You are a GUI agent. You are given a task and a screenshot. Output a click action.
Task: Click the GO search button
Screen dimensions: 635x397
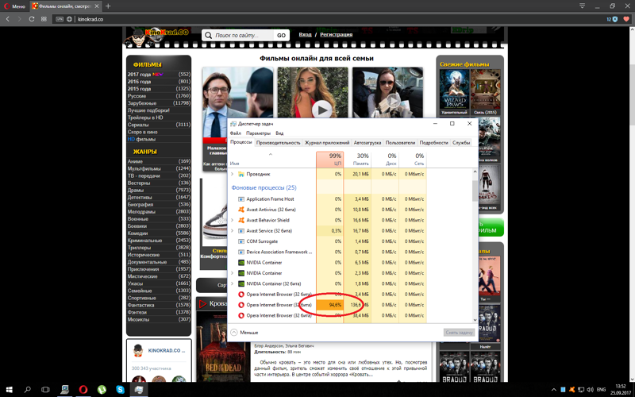pos(282,35)
